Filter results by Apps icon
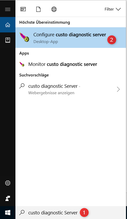 coord(23,9)
